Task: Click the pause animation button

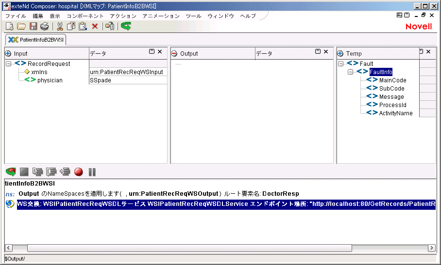Action: click(92, 172)
